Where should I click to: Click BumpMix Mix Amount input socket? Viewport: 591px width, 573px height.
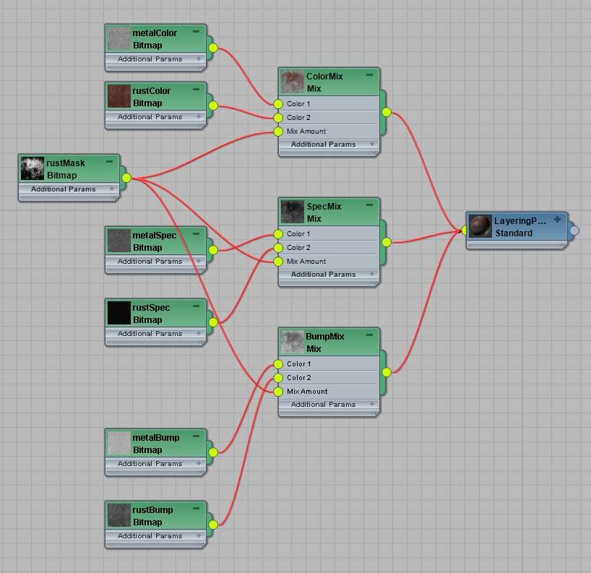coord(278,392)
